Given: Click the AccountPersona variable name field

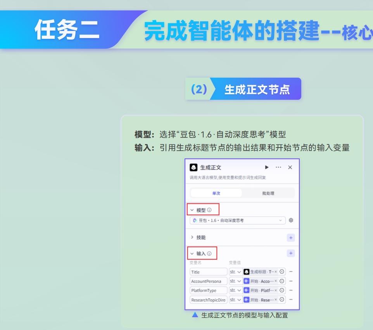Looking at the screenshot, I should [208, 281].
